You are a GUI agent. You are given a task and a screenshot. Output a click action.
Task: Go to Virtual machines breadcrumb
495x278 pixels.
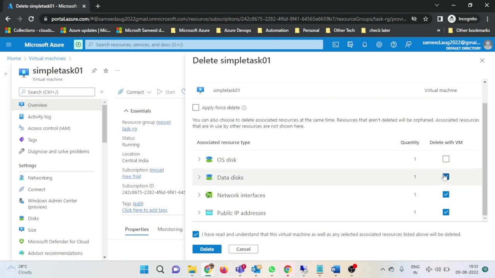(x=47, y=58)
